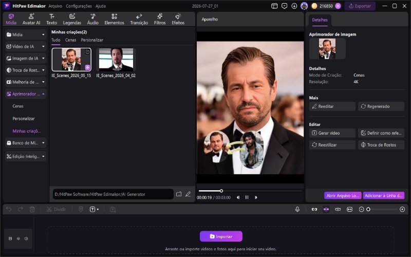This screenshot has height=257, width=411.
Task: Switch to the Cenas filter tab
Action: [70, 40]
